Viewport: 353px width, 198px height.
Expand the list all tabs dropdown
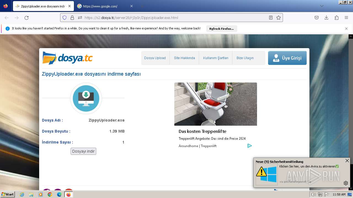point(322,6)
